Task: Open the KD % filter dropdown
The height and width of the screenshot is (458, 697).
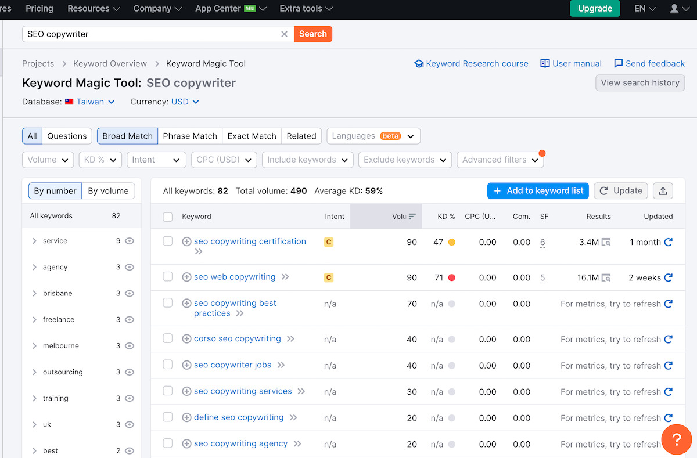Action: (x=100, y=160)
